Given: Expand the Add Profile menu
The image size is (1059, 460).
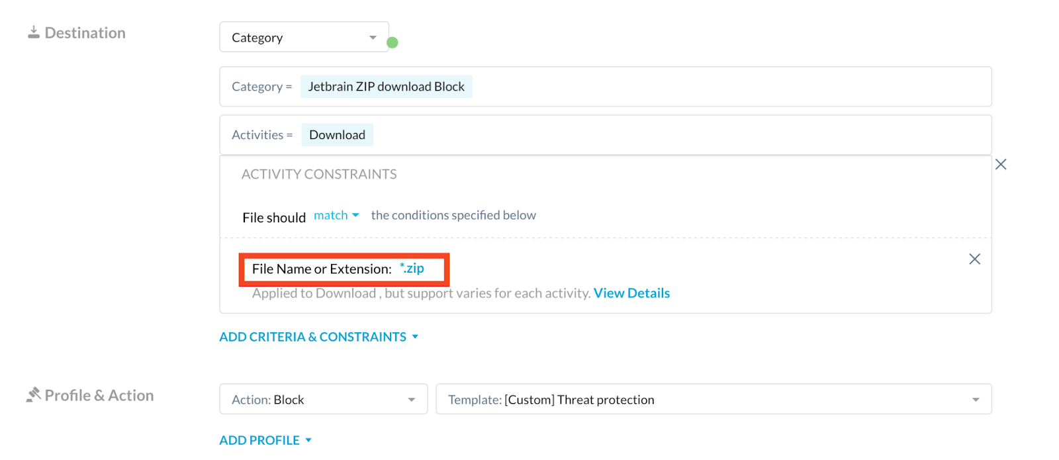Looking at the screenshot, I should (x=265, y=440).
